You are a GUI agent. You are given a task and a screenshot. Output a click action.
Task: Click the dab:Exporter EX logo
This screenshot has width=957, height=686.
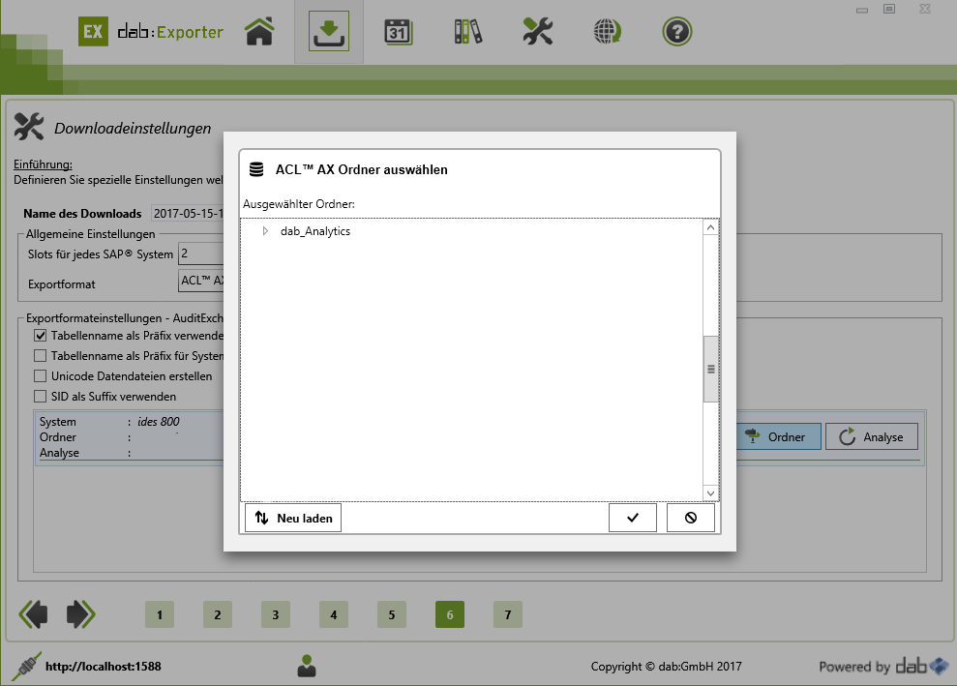click(94, 31)
